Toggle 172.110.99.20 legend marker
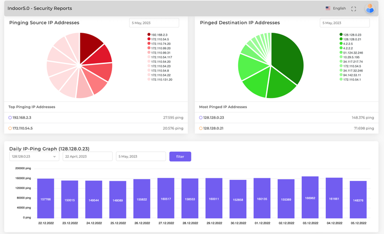 click(149, 48)
